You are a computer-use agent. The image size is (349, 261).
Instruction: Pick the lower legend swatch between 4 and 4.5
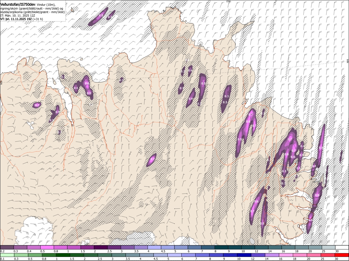146,255
